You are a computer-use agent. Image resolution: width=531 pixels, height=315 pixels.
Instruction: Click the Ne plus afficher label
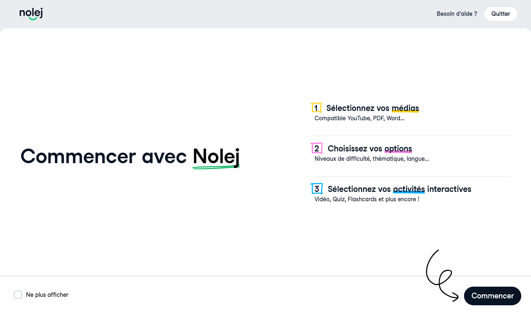pos(47,295)
